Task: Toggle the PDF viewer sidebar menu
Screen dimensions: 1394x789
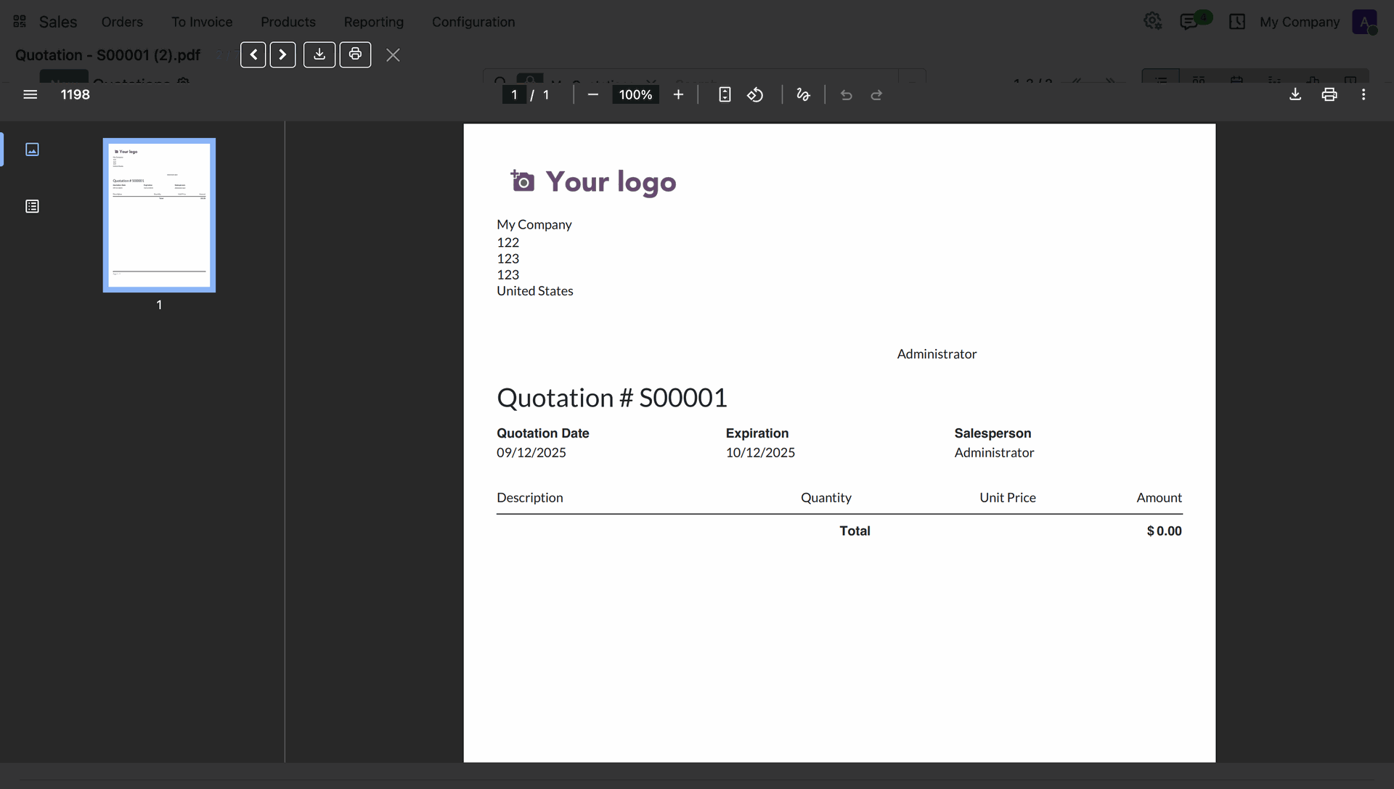Action: tap(30, 94)
